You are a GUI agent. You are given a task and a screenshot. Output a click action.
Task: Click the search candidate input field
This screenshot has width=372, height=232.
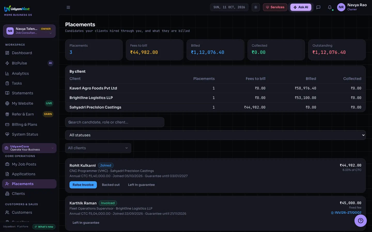point(115,122)
